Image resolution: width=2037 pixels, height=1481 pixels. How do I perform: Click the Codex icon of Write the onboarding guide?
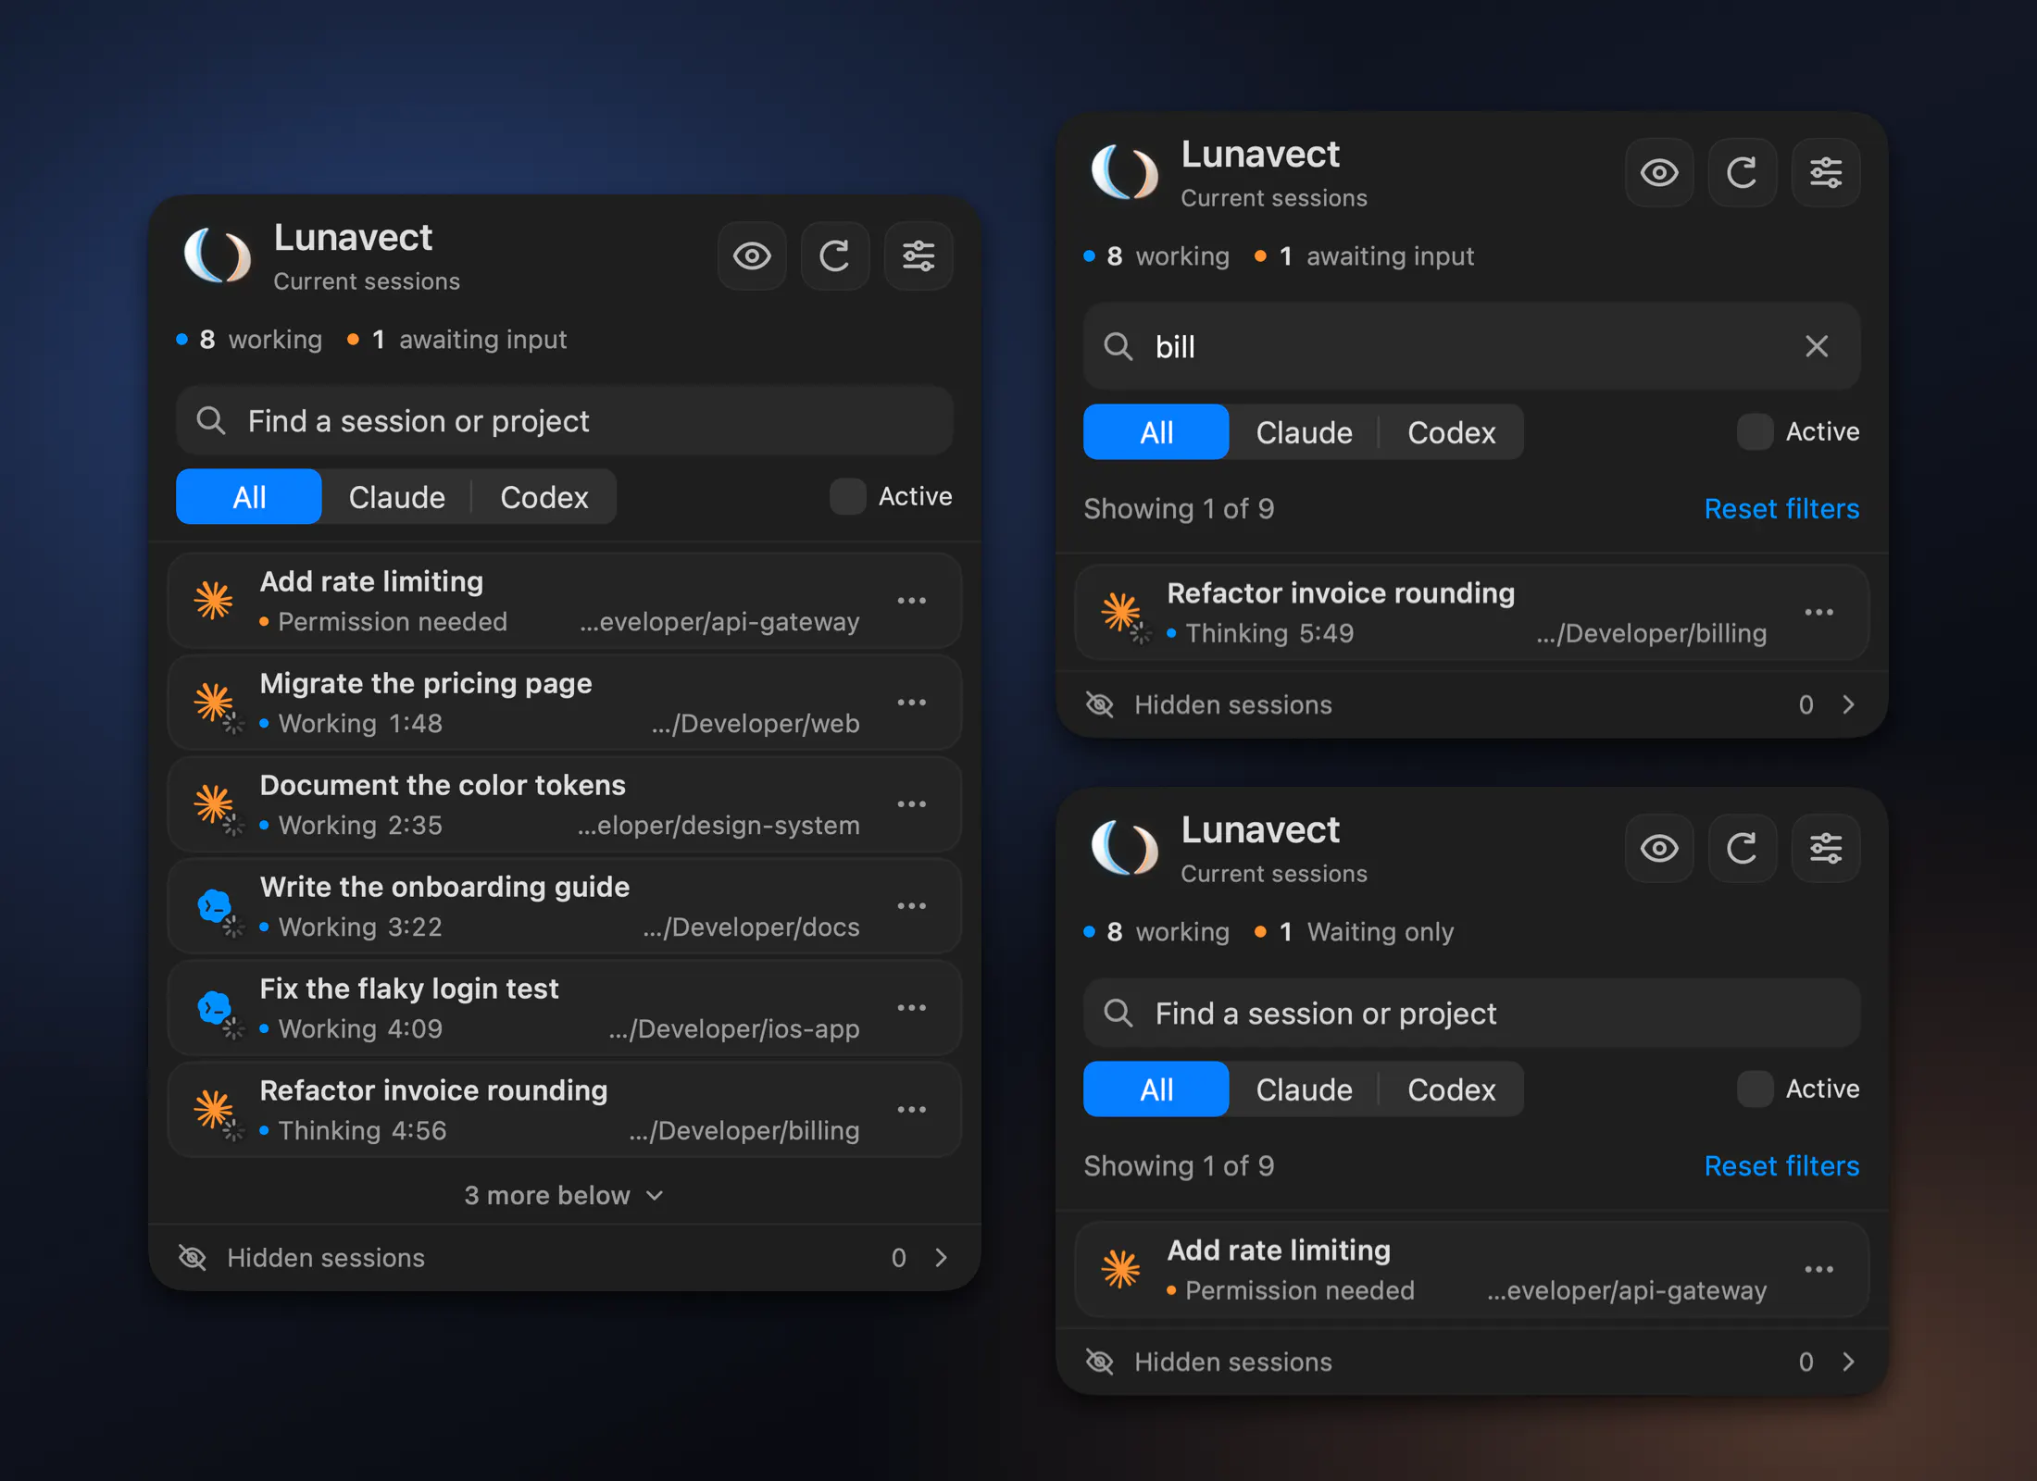(x=215, y=907)
